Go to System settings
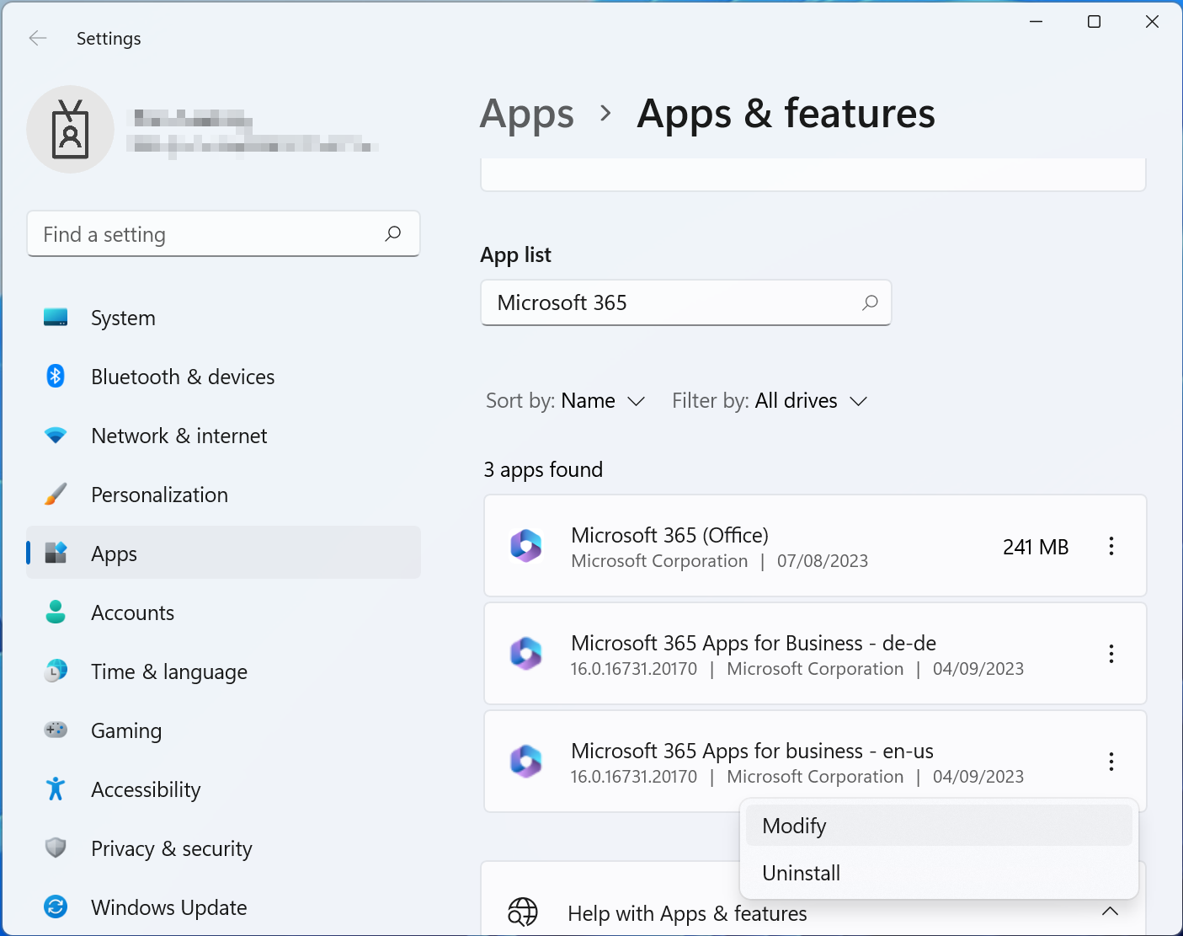The width and height of the screenshot is (1183, 936). (x=223, y=318)
